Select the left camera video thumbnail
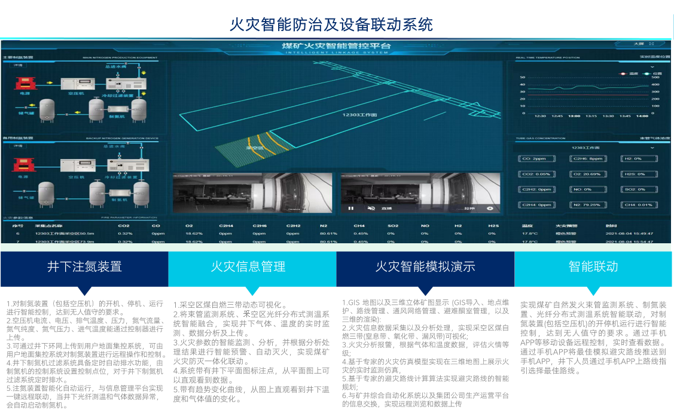The height and width of the screenshot is (416, 674). [x=252, y=193]
